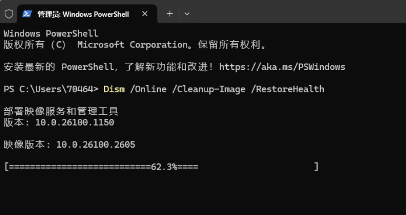Click the 部署映像服务和管理工具 line
Screen dimensions: 406x215
point(61,112)
